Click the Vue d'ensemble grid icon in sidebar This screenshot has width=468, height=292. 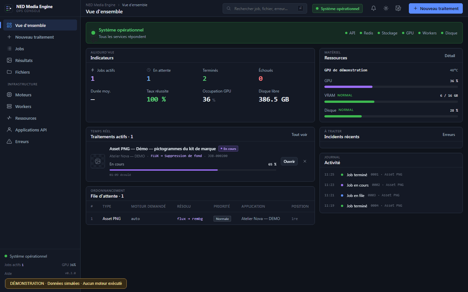[9, 25]
